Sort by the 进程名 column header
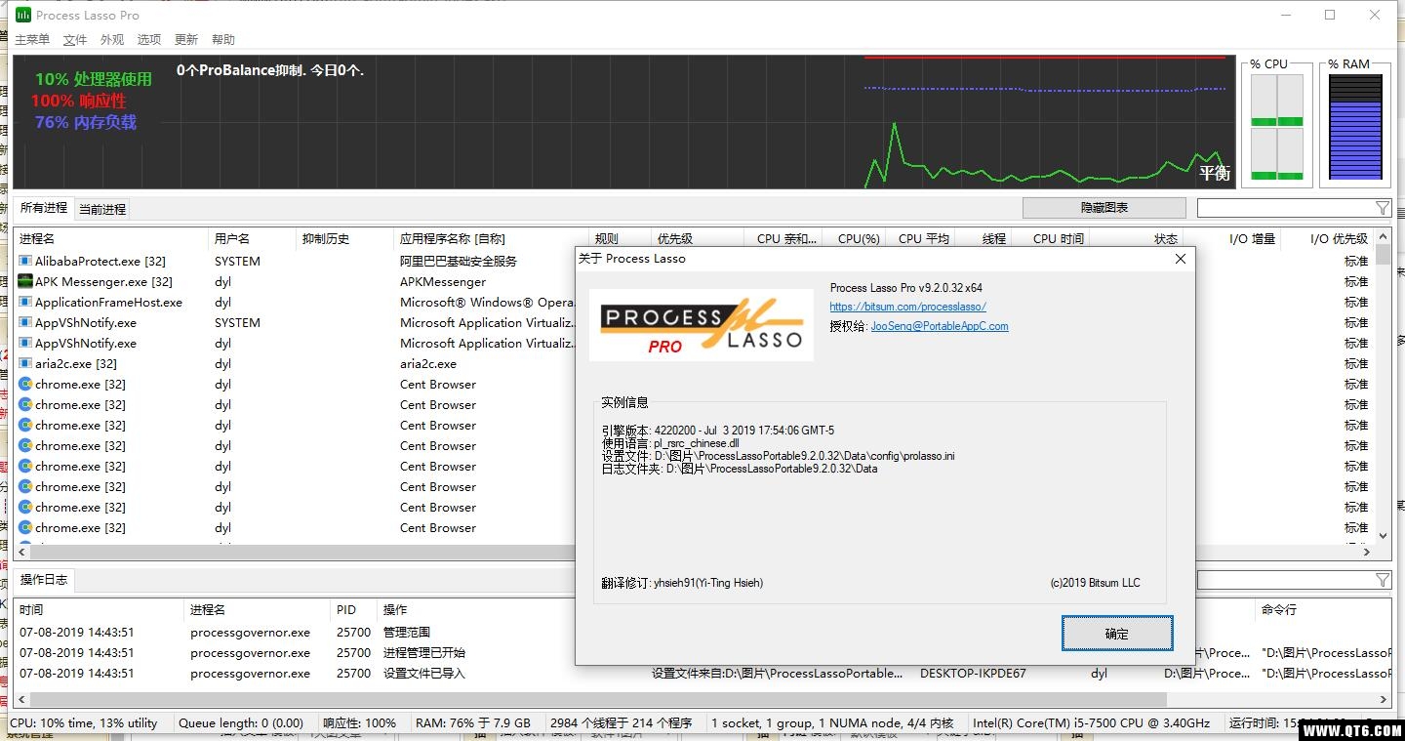Screen dimensions: 1405x741 (x=111, y=238)
